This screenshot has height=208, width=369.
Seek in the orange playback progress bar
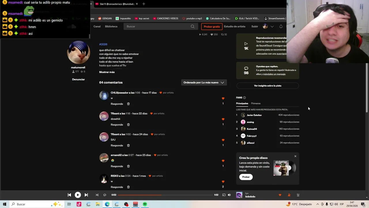coord(165,195)
